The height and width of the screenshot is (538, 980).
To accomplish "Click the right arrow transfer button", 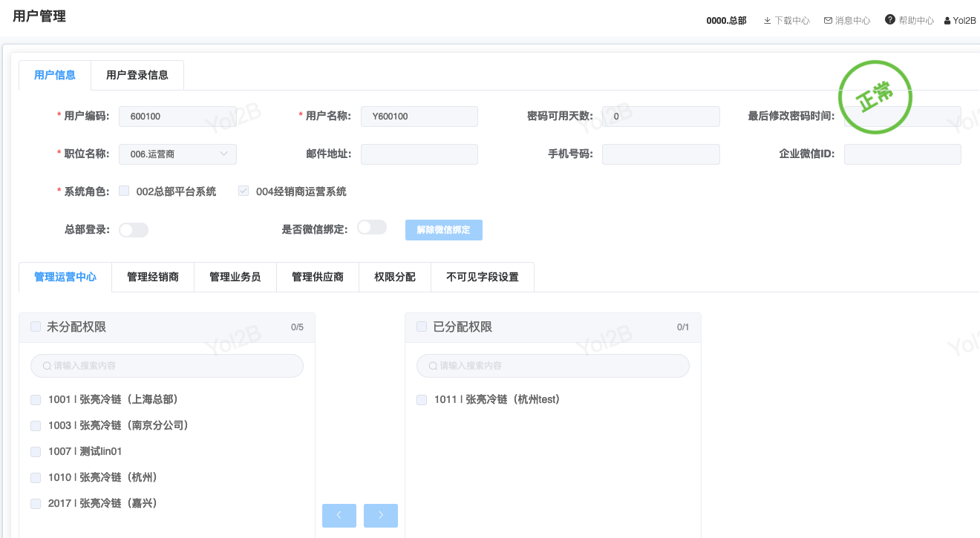I will 381,515.
